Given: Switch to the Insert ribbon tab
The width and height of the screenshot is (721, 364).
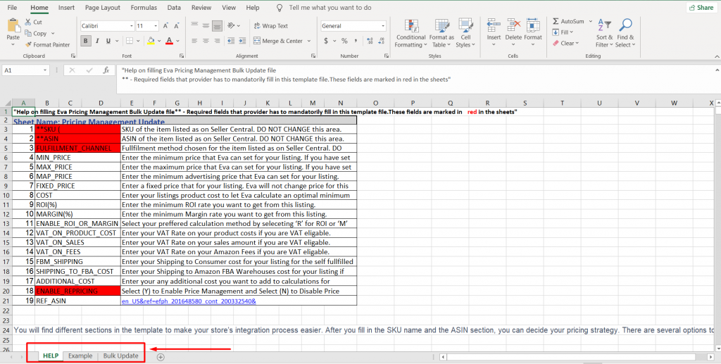Looking at the screenshot, I should coord(67,7).
